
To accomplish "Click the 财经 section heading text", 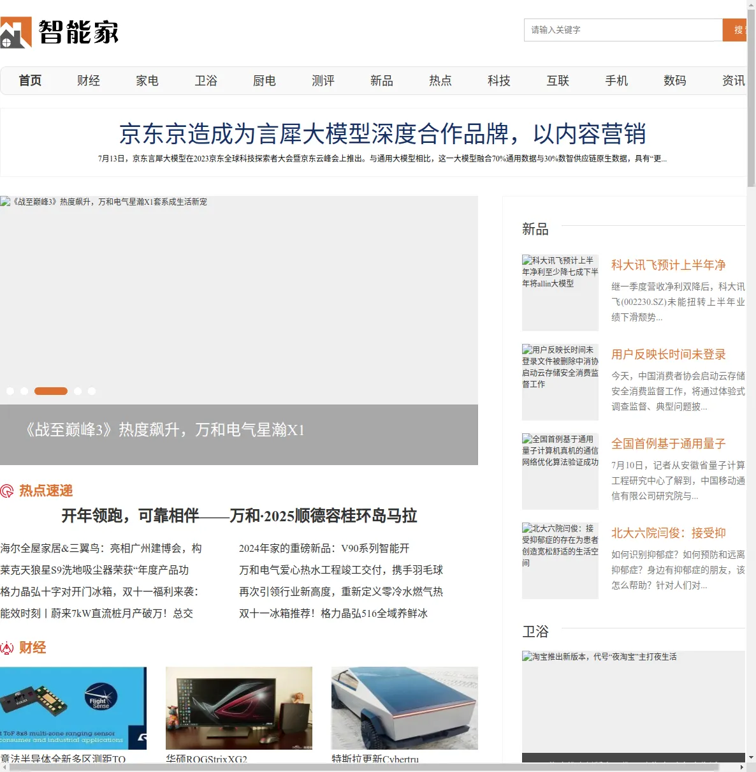I will [x=33, y=648].
